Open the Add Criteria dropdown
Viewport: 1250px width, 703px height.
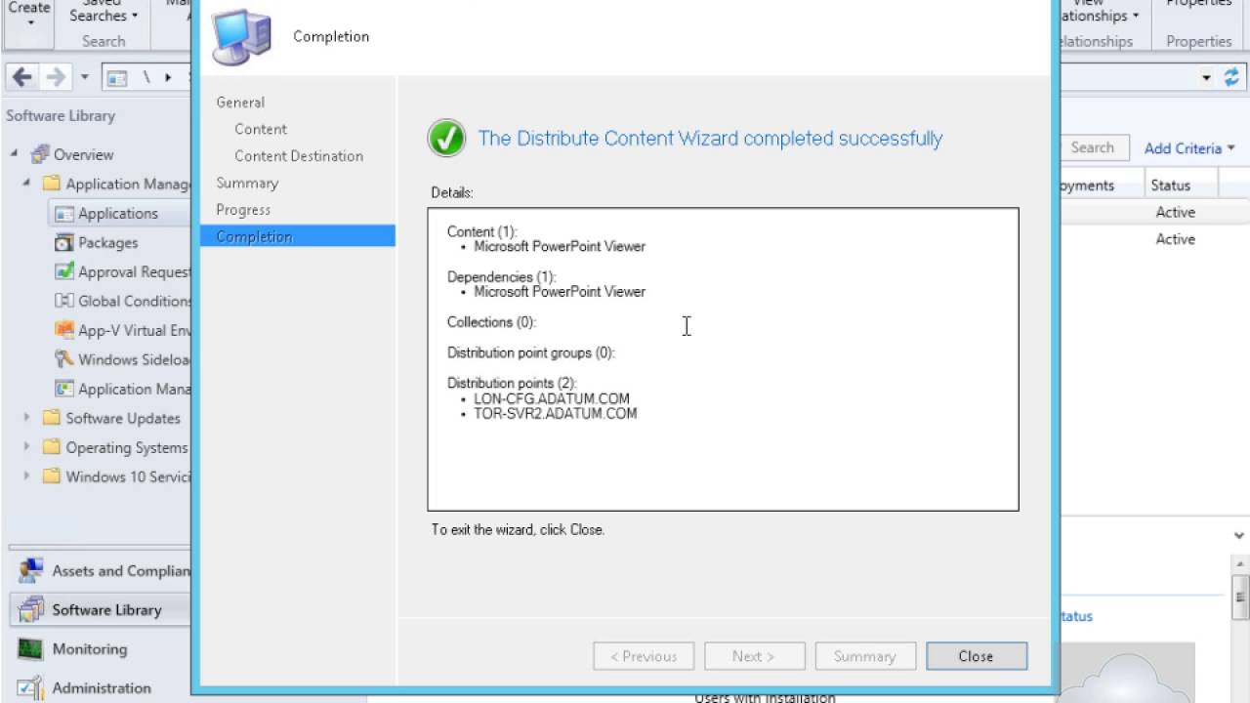[x=1189, y=148]
